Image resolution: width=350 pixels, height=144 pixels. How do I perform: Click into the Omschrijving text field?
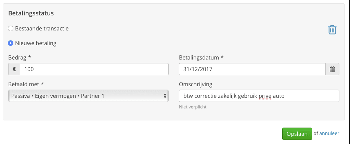point(259,96)
